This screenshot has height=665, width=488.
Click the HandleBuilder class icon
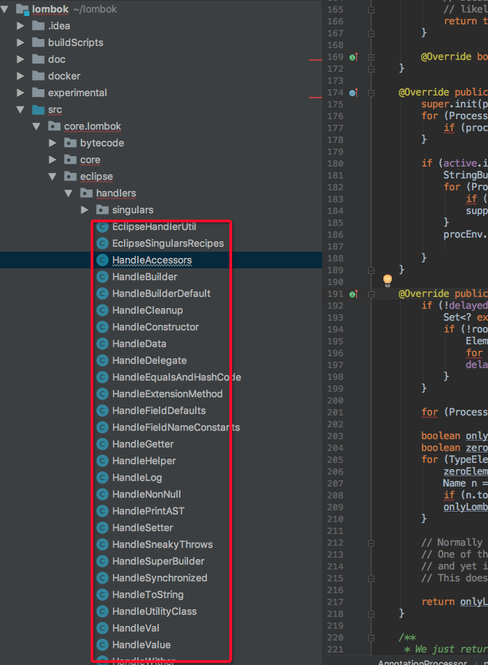click(102, 277)
